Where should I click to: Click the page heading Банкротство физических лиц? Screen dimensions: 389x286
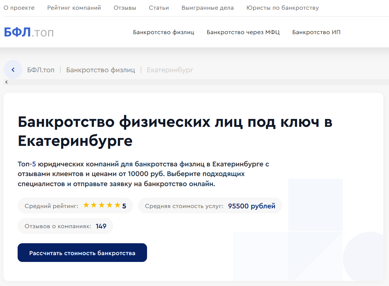coord(175,132)
